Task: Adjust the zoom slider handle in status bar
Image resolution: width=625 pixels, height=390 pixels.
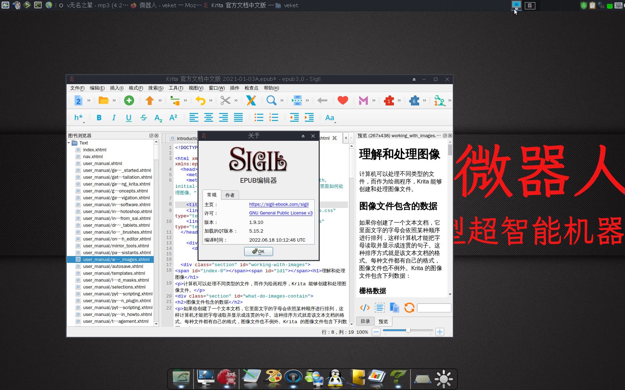Action: pos(408,330)
